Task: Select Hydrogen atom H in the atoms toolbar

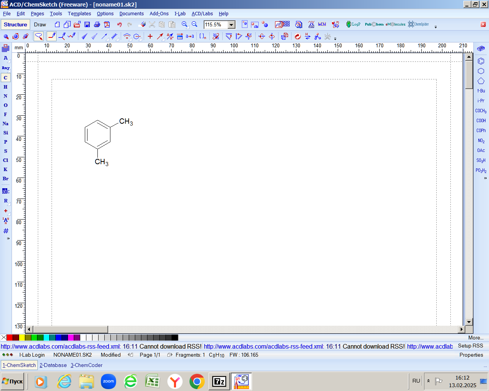Action: [6, 87]
